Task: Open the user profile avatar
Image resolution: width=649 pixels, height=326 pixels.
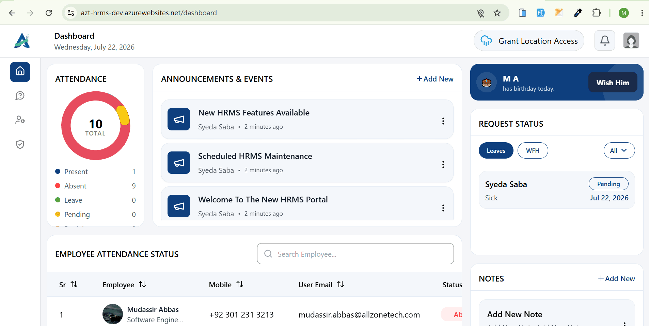Action: click(x=631, y=41)
